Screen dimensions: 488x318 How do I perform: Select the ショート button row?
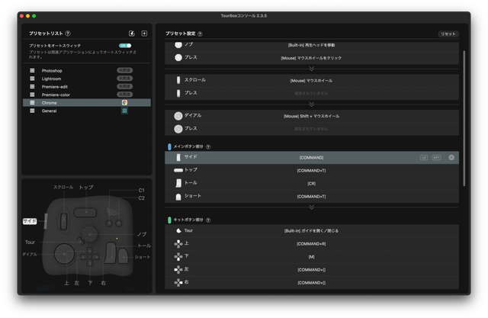[x=312, y=197]
